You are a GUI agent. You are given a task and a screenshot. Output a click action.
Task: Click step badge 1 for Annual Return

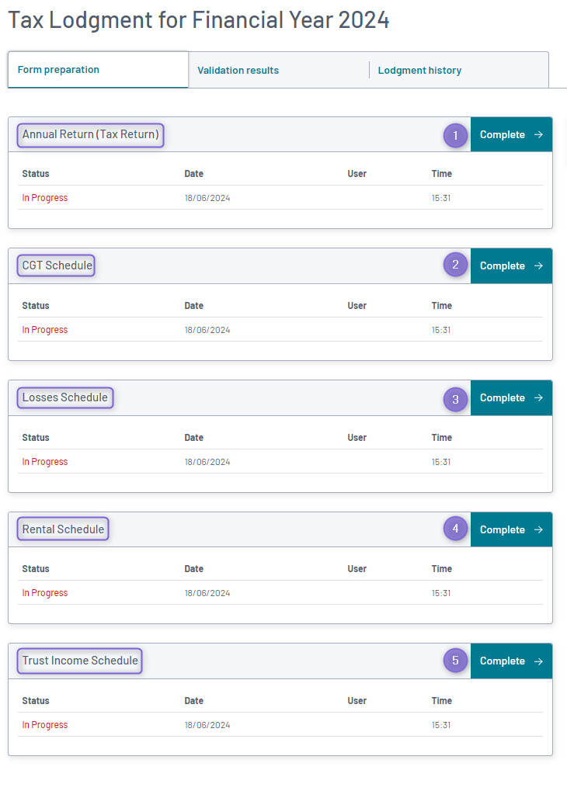[455, 135]
